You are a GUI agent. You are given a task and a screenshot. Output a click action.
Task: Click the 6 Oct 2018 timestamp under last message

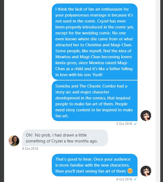click(x=124, y=179)
